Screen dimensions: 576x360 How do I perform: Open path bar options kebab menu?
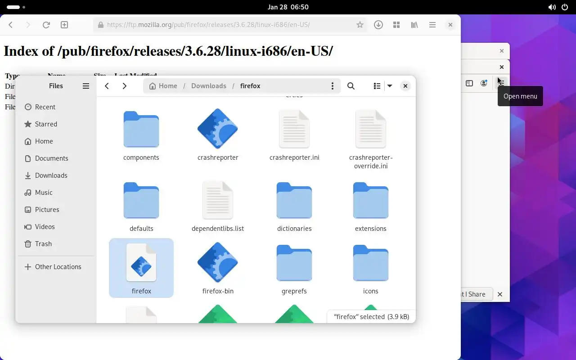pos(333,86)
